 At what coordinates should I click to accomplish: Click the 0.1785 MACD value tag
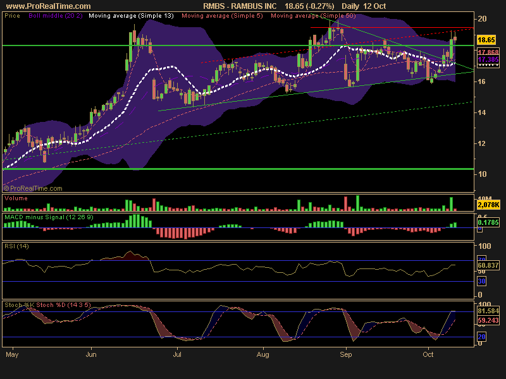point(488,222)
